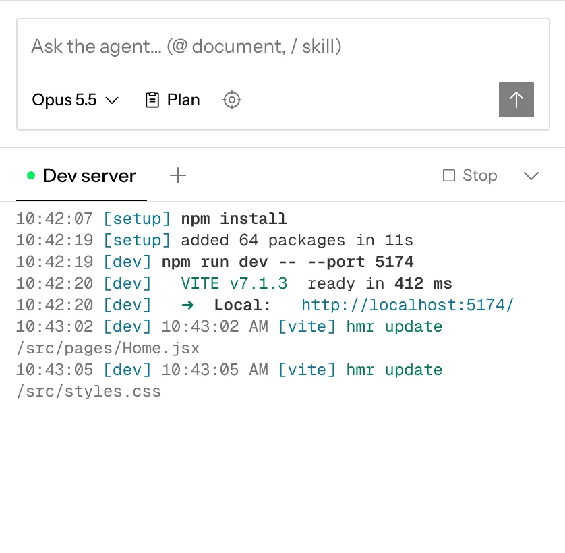565x553 pixels.
Task: Click the npm install log line
Action: pos(151,219)
